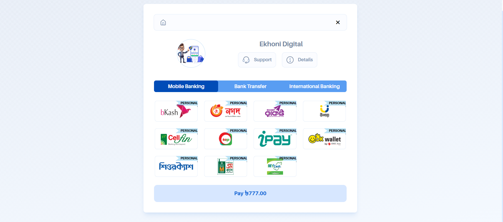Pick Islami Bank mCash option
503x222 pixels.
click(x=225, y=166)
